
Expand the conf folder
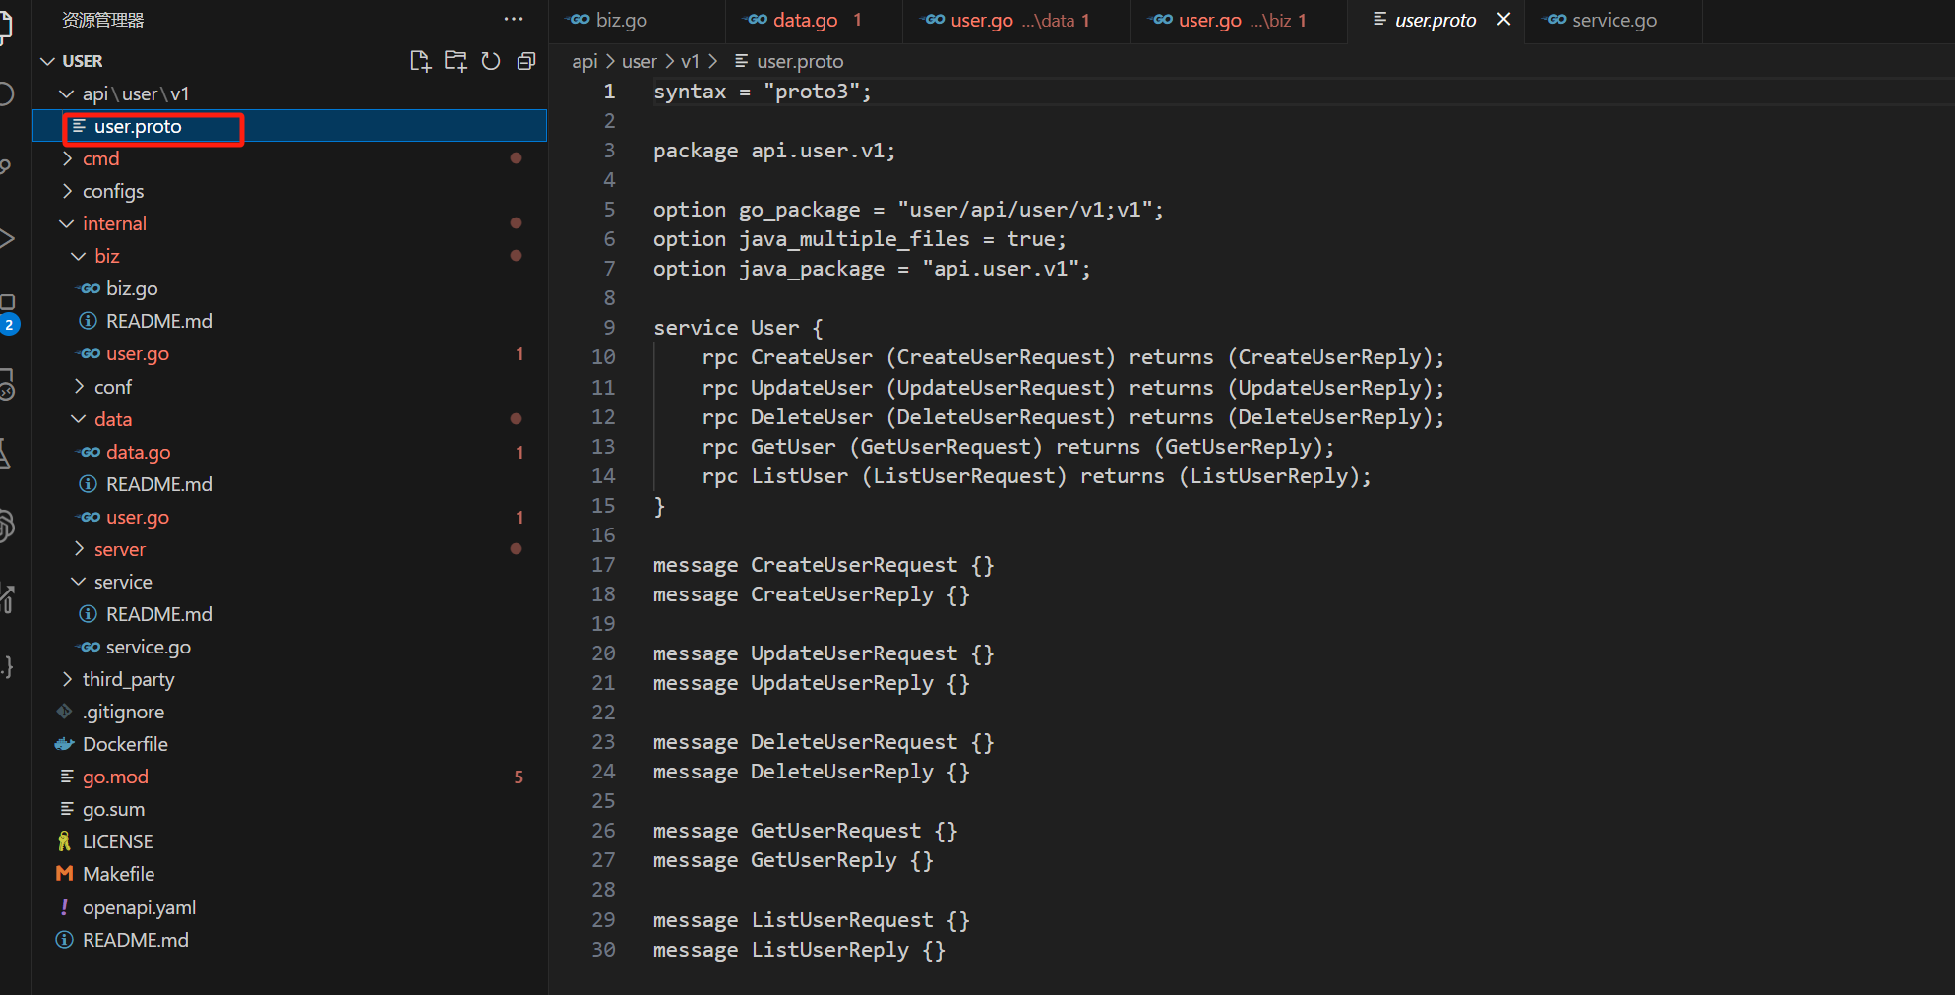(79, 387)
